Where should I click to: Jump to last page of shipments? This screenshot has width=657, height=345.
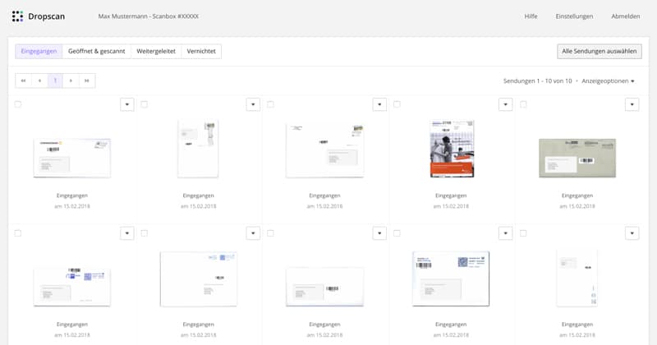[87, 80]
